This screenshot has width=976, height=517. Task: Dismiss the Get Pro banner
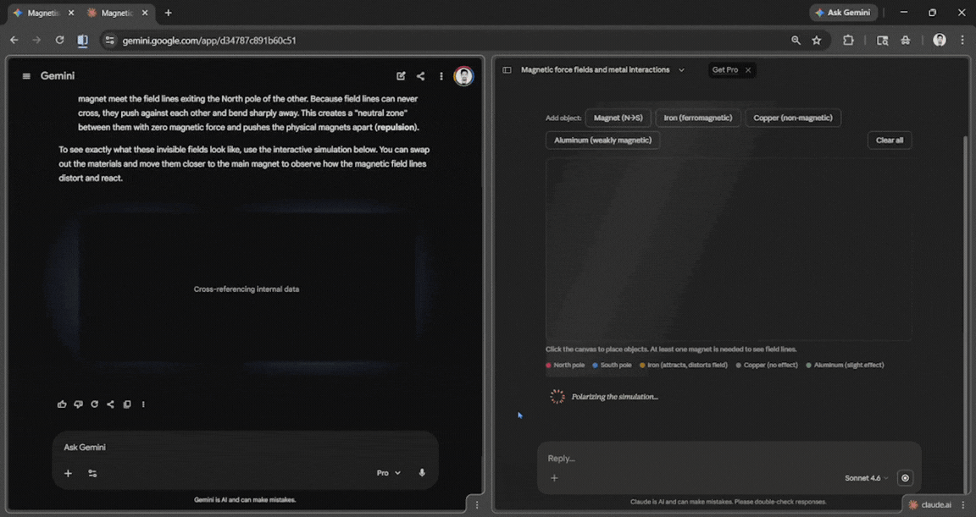pyautogui.click(x=748, y=69)
